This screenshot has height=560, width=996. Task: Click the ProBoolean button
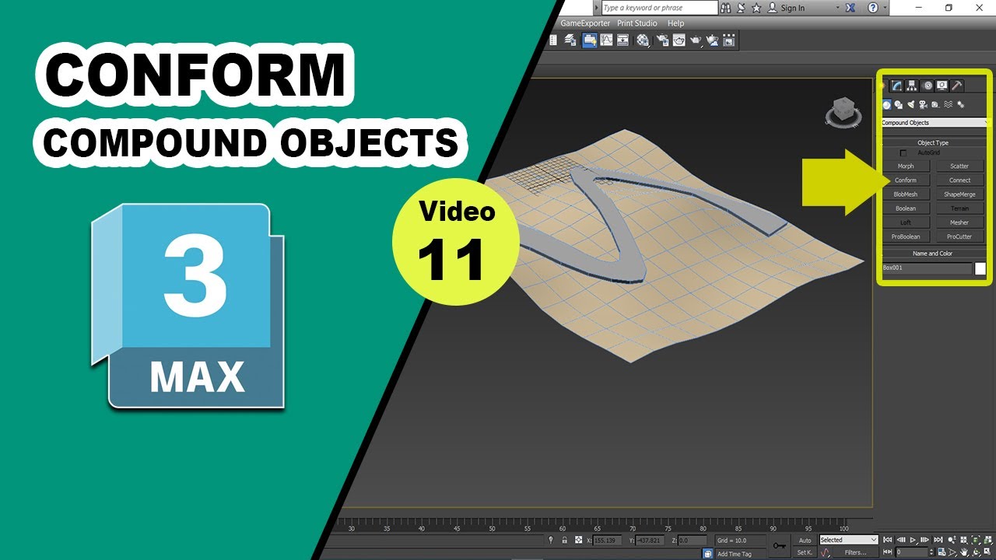(x=906, y=236)
